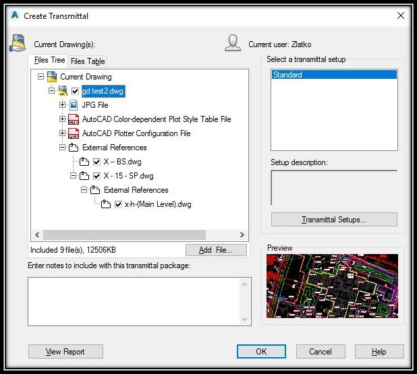
Task: Confirm with the OK button
Action: point(261,351)
